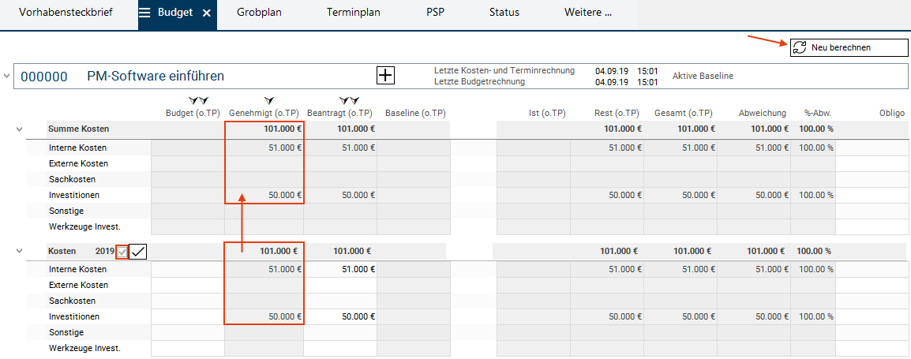Click the filter arrow above Genehmigt (o.TP)
911x359 pixels.
coord(268,101)
